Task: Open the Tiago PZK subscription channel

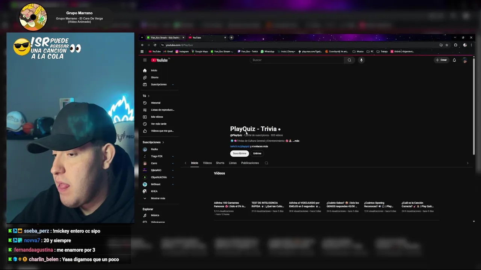Action: tap(157, 156)
